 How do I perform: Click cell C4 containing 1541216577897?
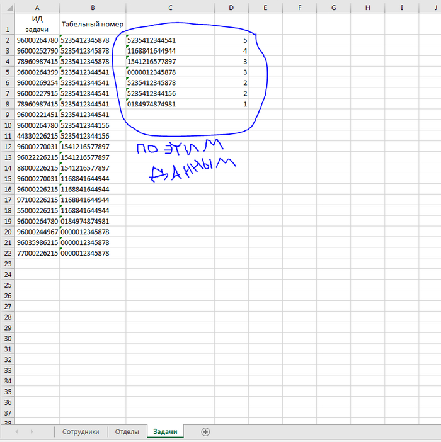170,62
